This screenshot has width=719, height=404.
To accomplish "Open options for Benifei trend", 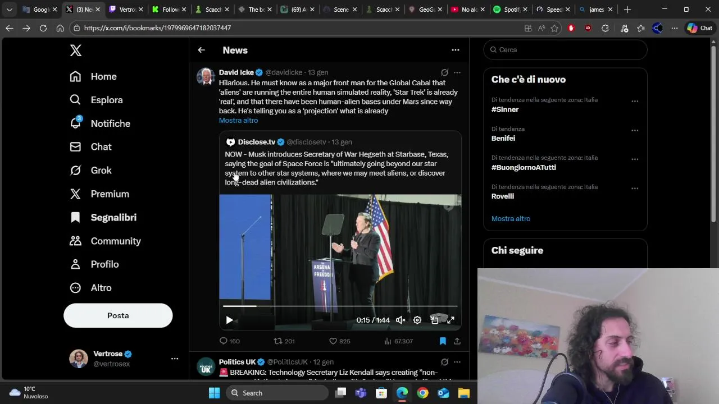I will [x=635, y=130].
